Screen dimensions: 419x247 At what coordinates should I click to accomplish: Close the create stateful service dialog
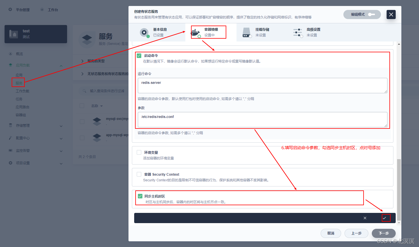(x=391, y=14)
